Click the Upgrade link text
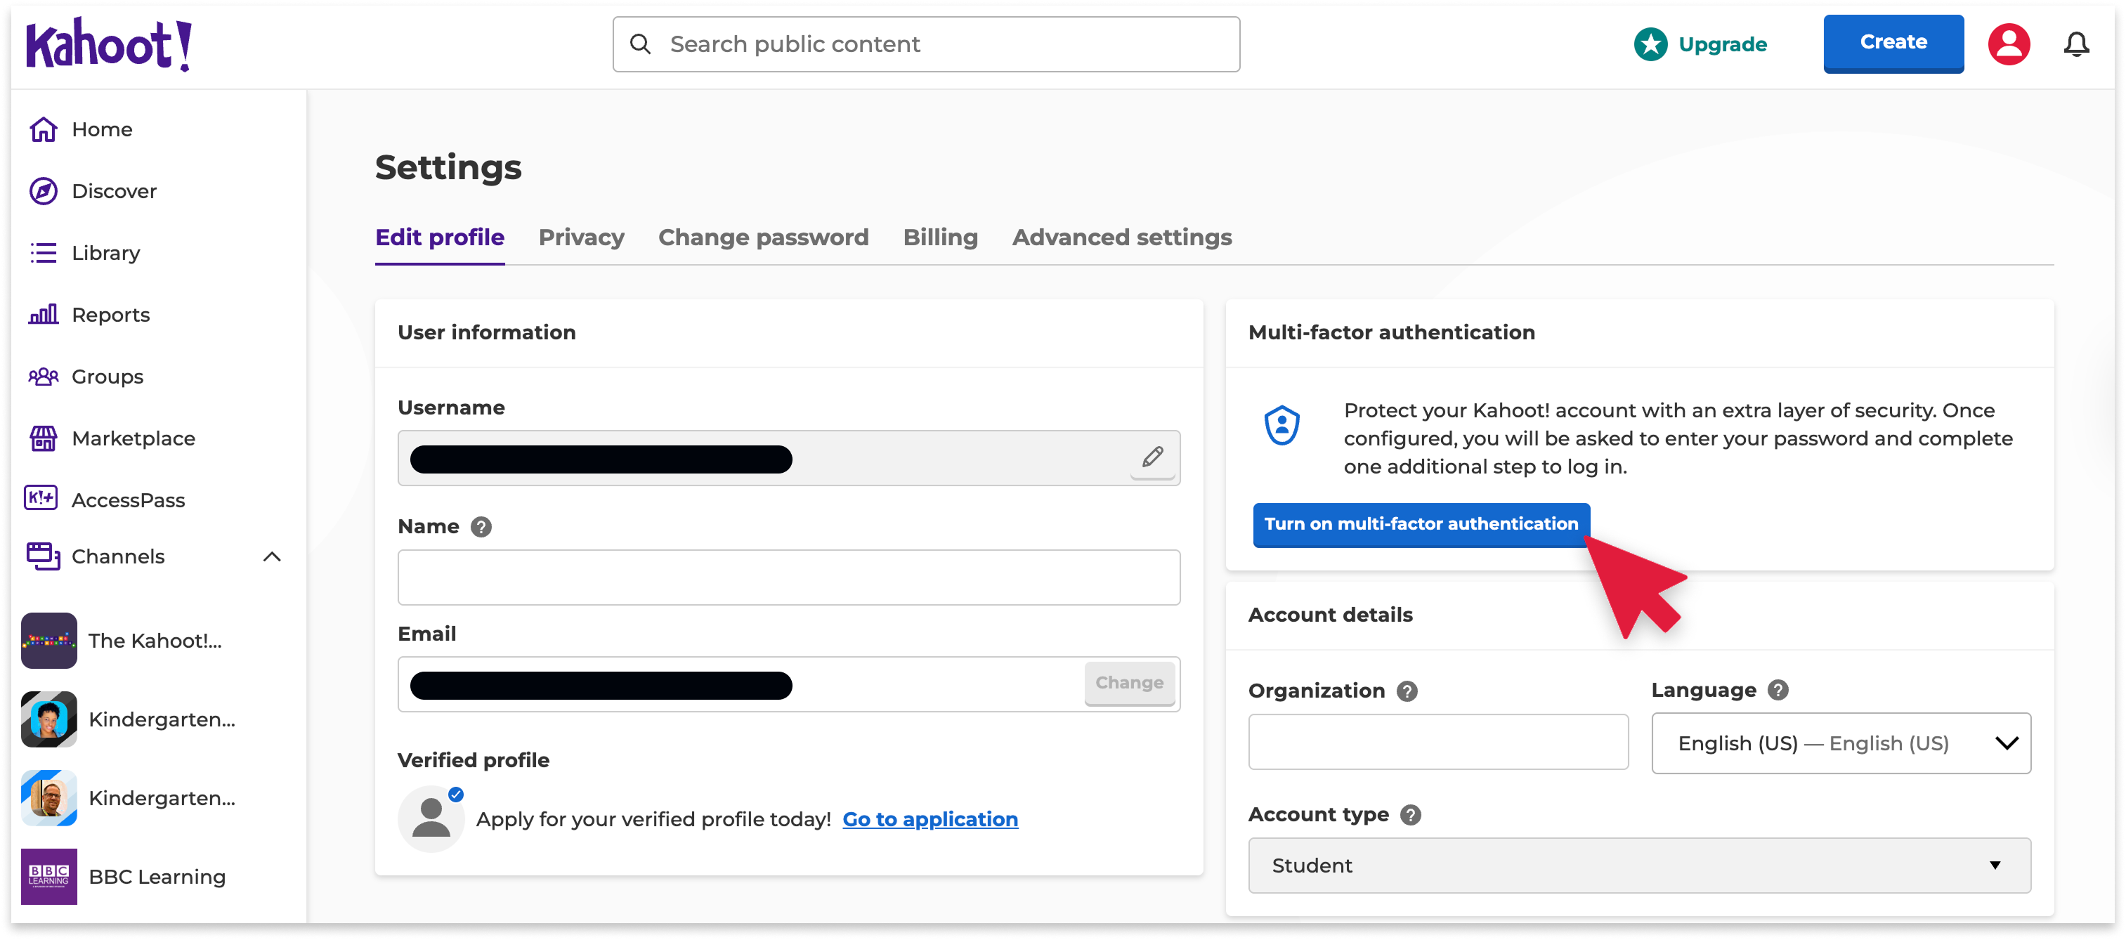This screenshot has width=2126, height=940. (x=1723, y=44)
